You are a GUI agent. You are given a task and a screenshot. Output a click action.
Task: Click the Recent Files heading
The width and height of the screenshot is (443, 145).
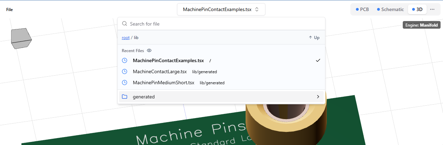click(x=133, y=50)
